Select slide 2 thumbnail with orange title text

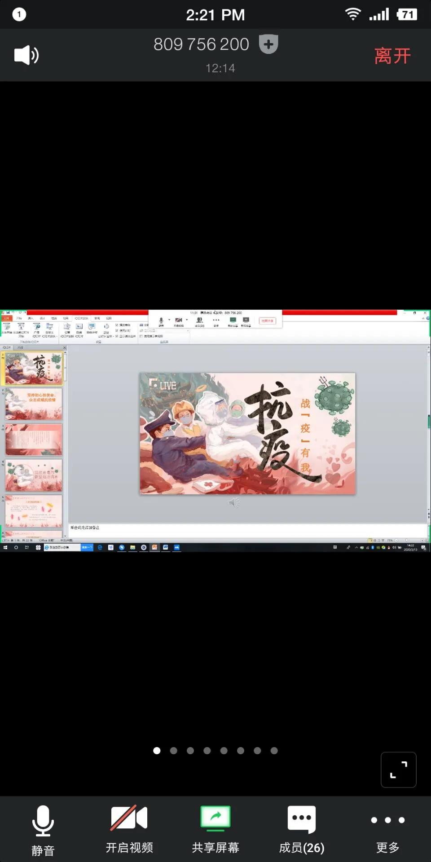pyautogui.click(x=34, y=404)
